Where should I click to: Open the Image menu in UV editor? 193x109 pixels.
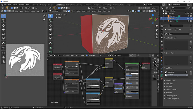click(x=33, y=11)
